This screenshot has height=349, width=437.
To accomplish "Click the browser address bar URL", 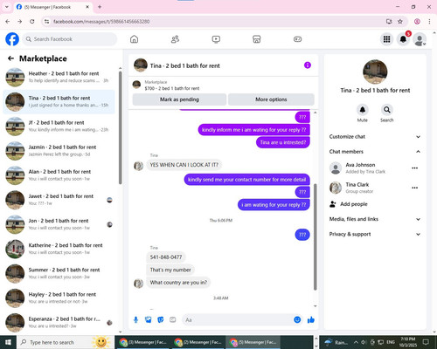I will [x=101, y=22].
